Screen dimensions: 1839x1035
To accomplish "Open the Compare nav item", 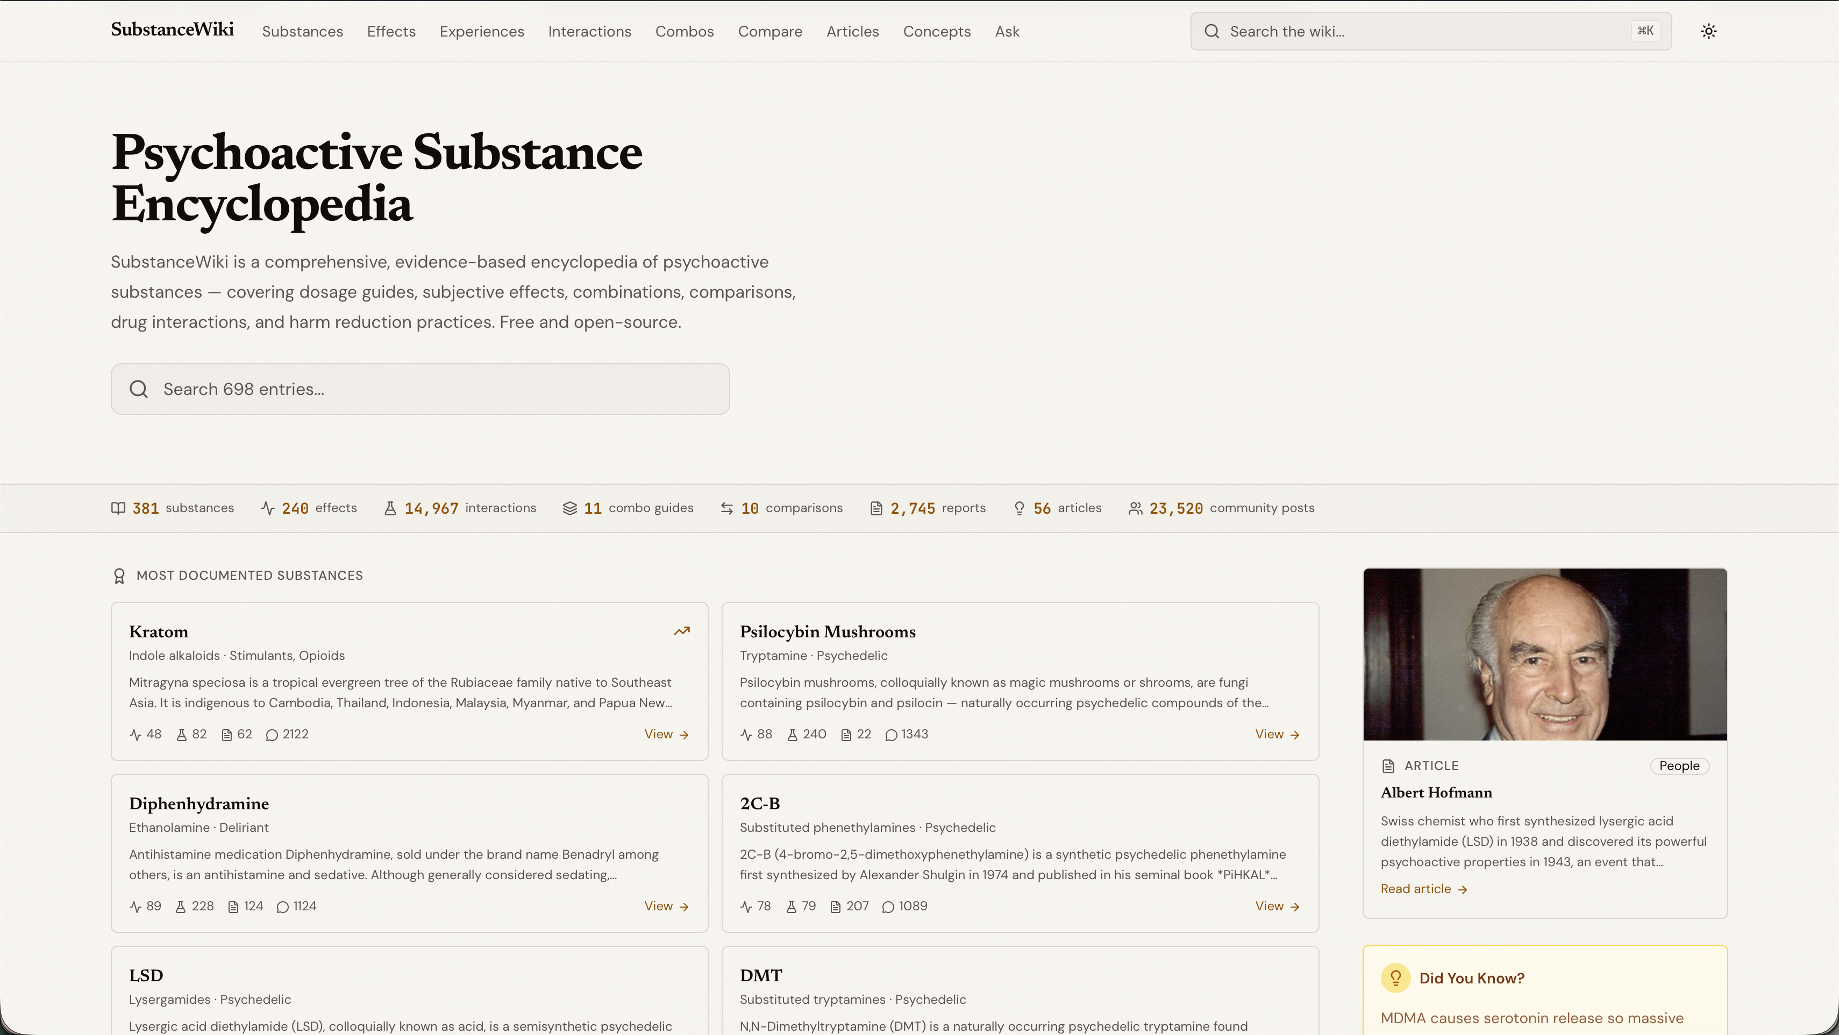I will click(x=771, y=31).
